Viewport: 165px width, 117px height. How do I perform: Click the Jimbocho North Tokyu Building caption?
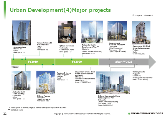point(19,93)
